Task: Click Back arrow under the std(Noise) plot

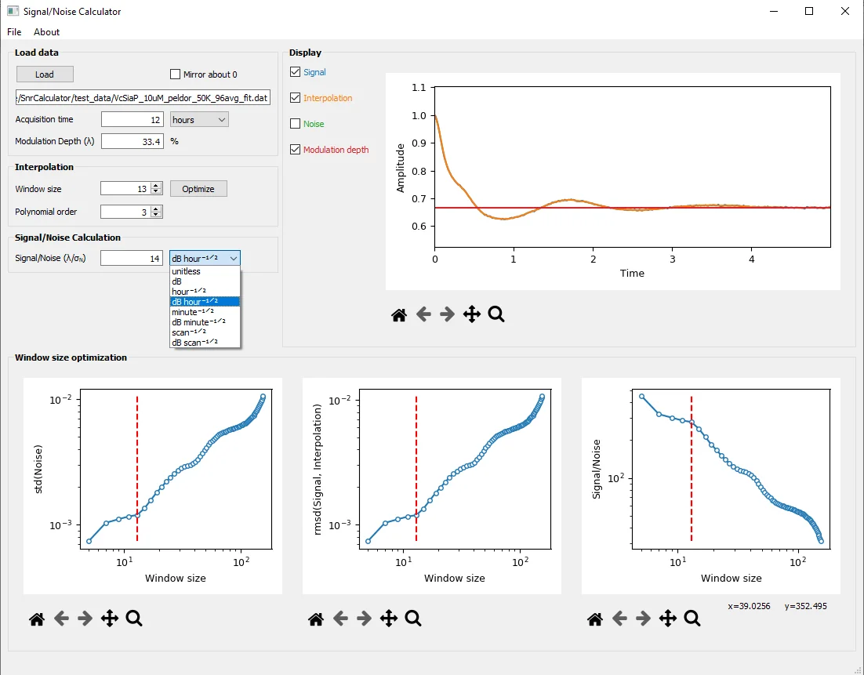Action: (x=60, y=619)
